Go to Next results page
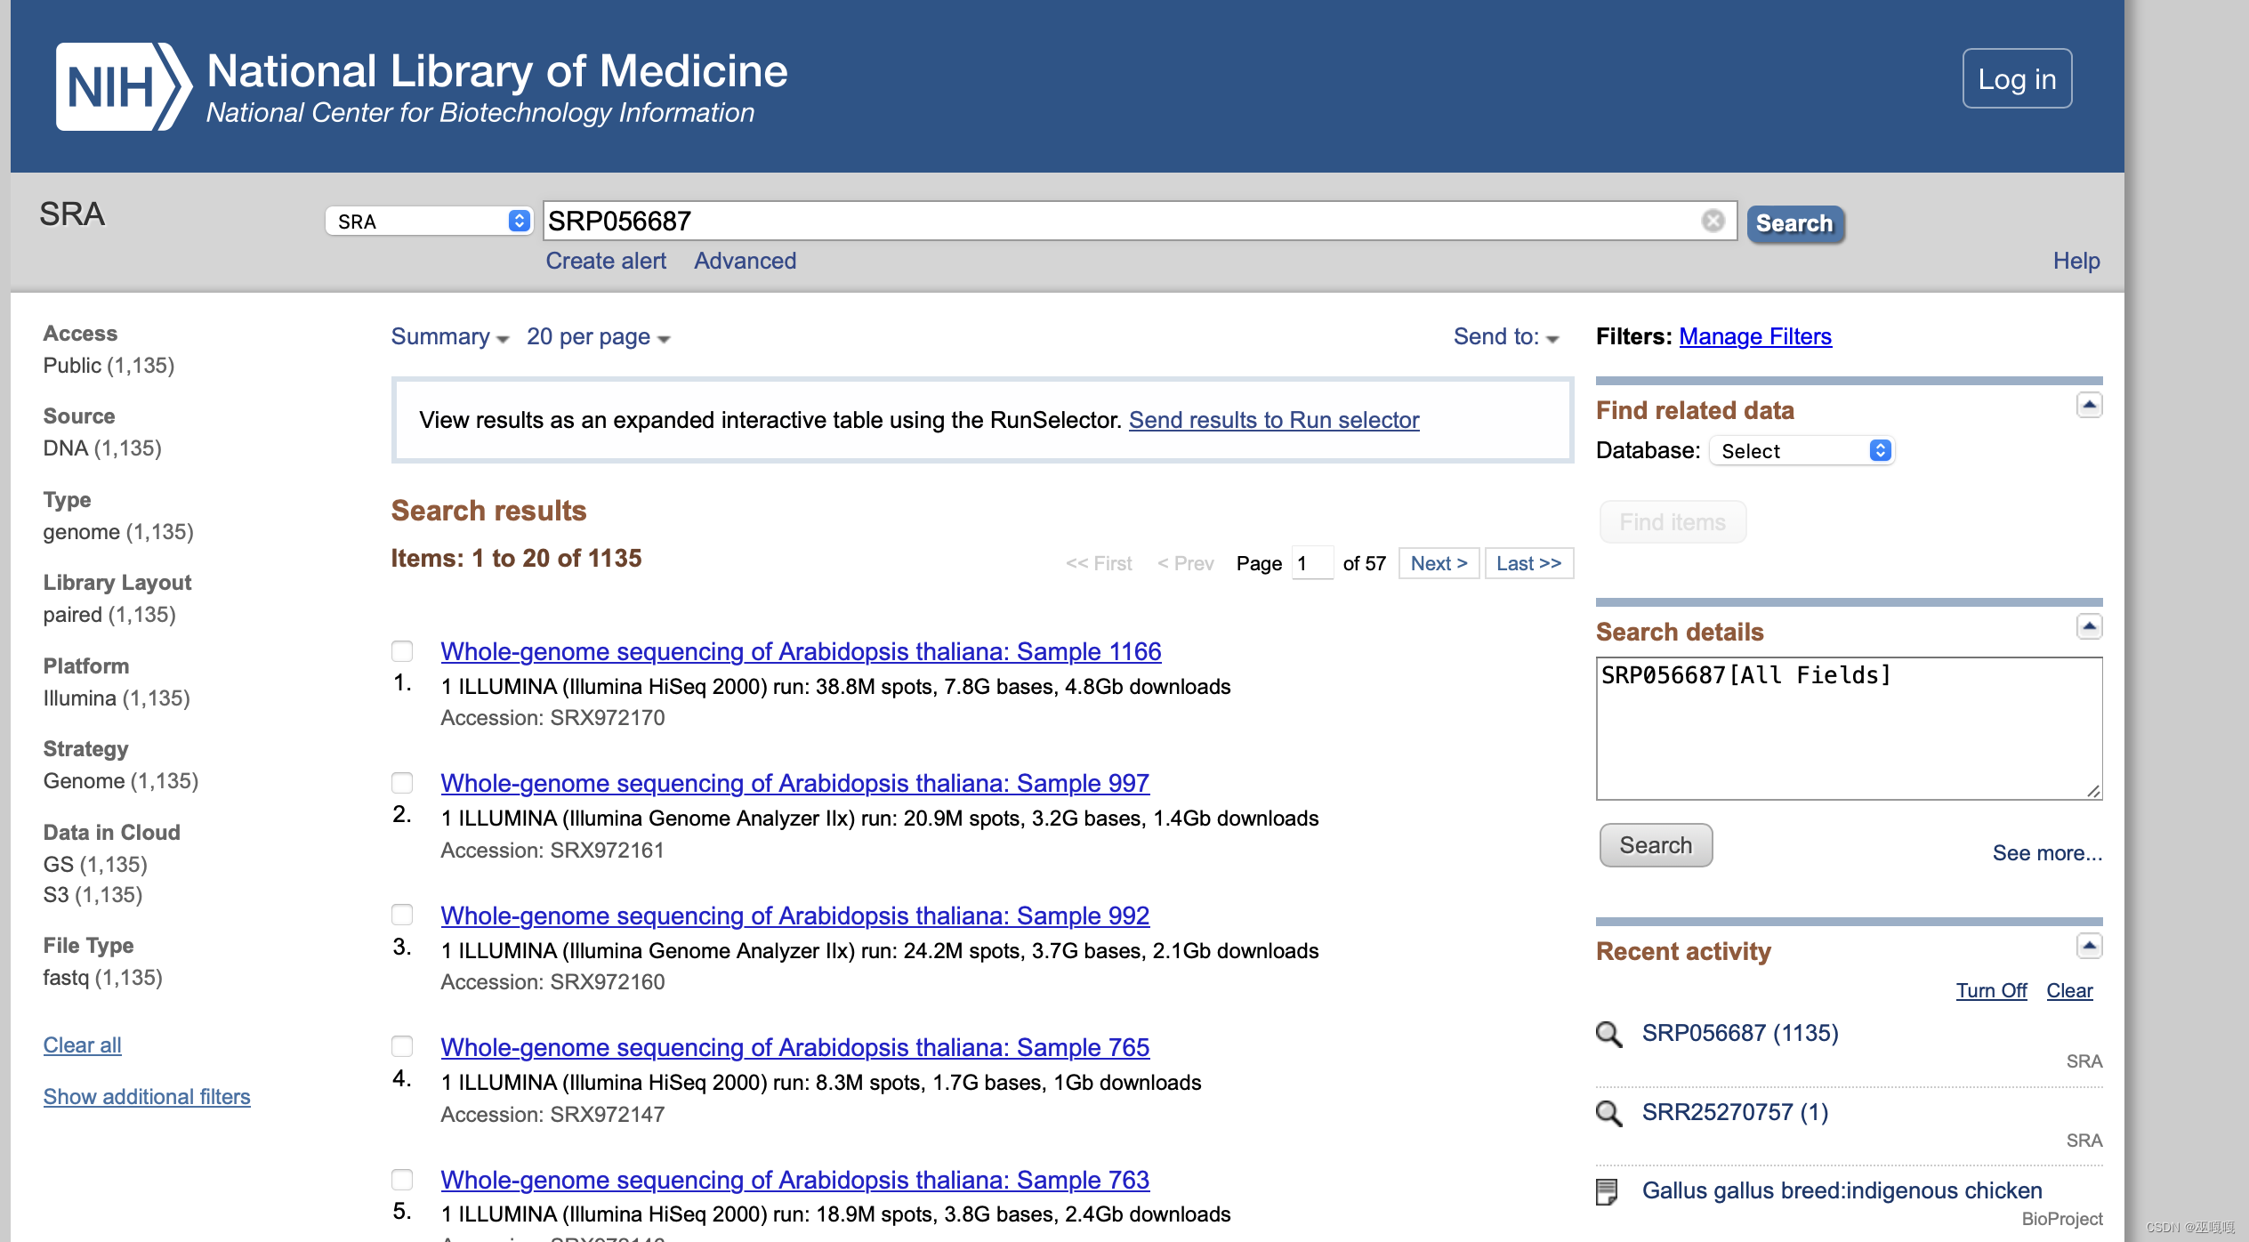Image resolution: width=2249 pixels, height=1242 pixels. [x=1438, y=563]
